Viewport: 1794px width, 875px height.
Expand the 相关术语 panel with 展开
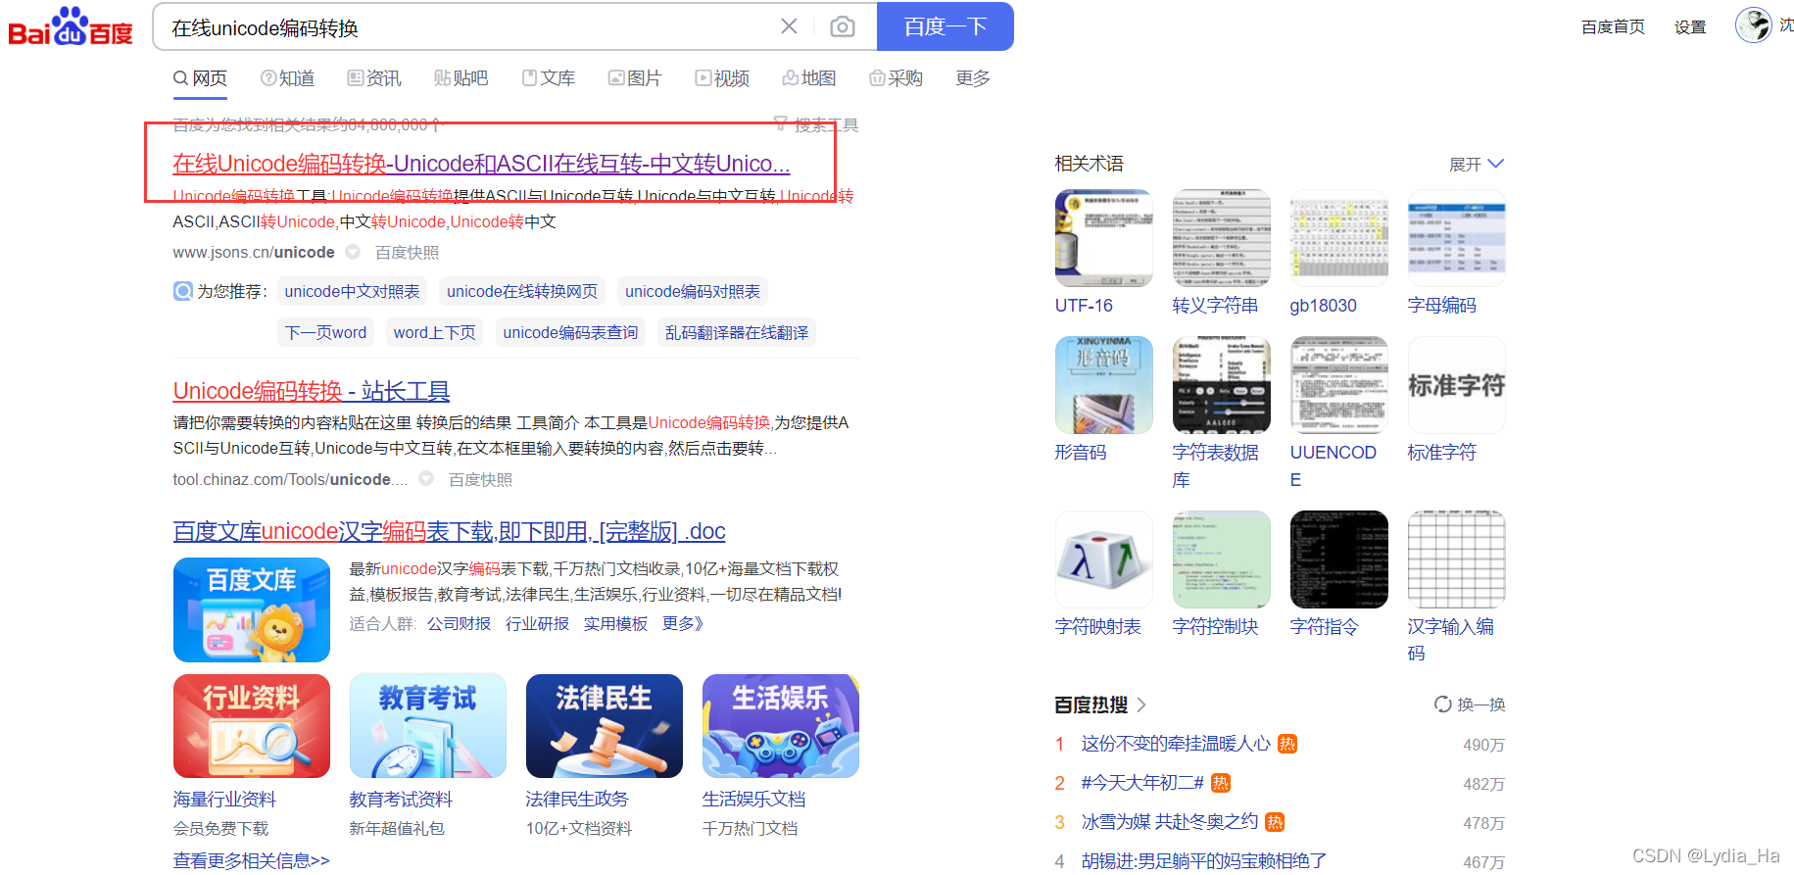point(1477,164)
